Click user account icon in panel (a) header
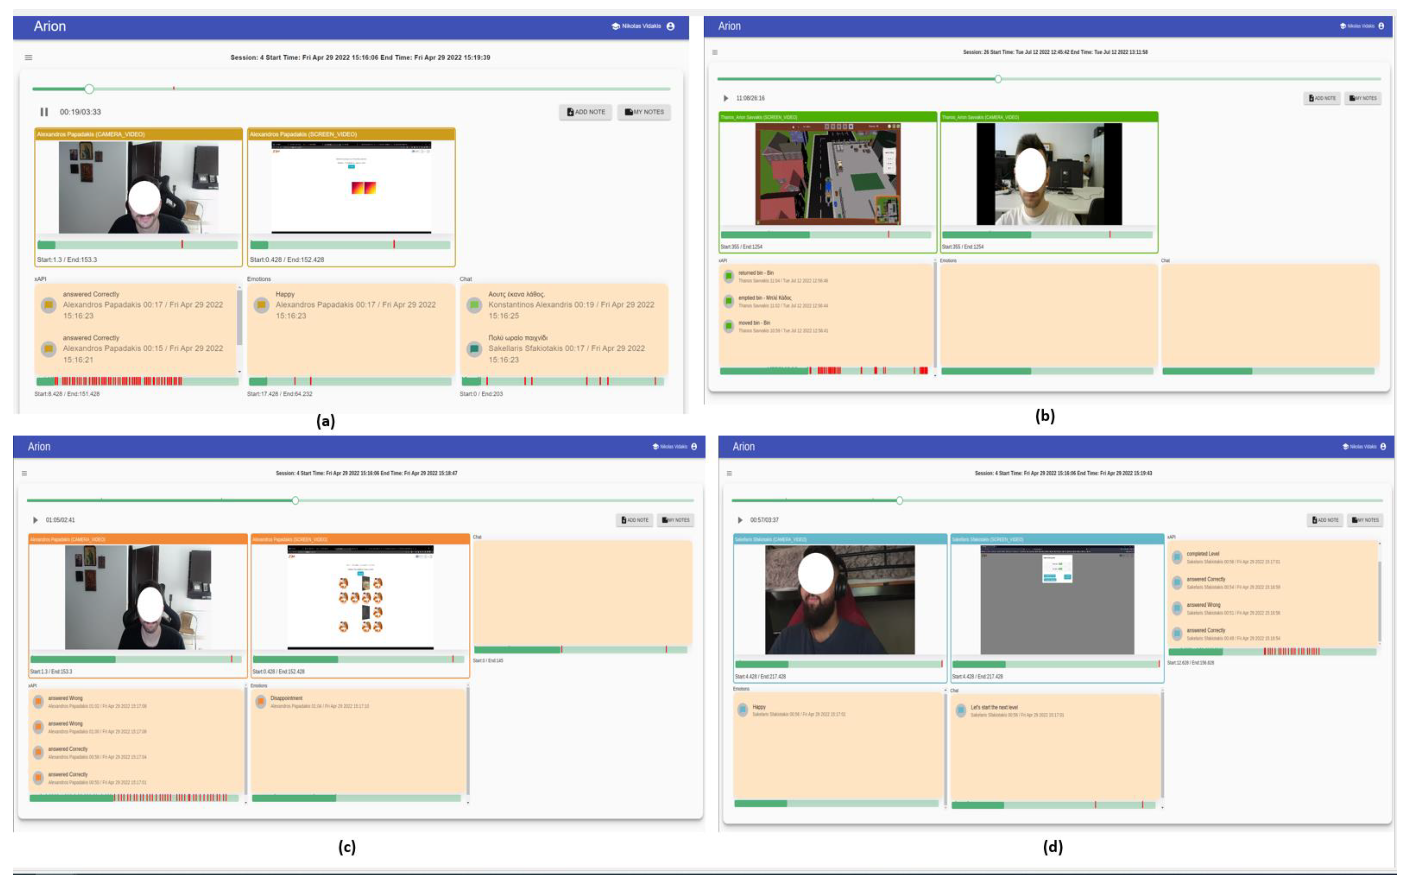Screen dimensions: 1403x882 671,26
